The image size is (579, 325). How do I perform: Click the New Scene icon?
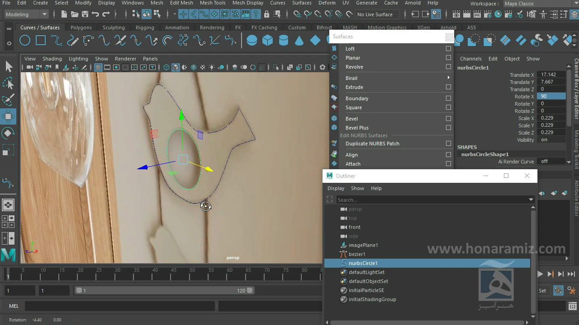point(64,14)
